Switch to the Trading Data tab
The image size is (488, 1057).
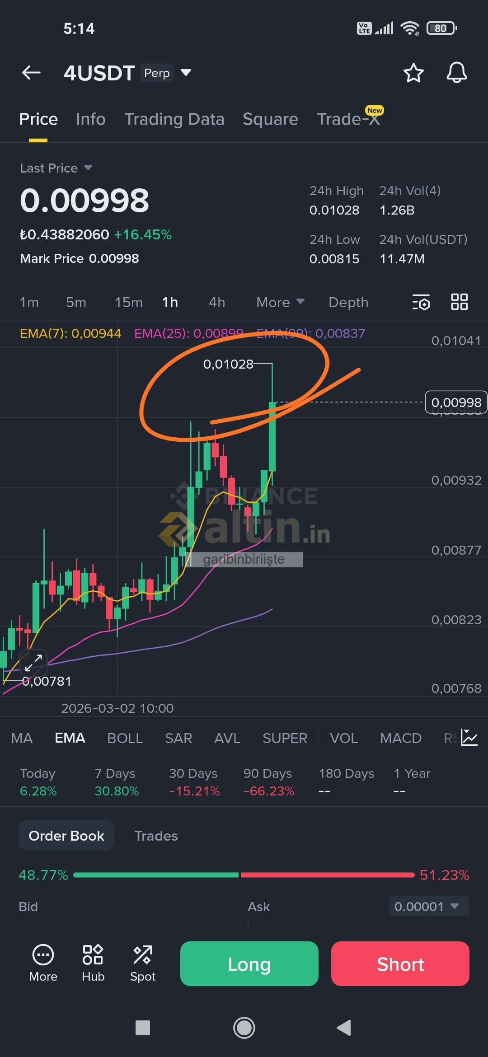pos(174,119)
